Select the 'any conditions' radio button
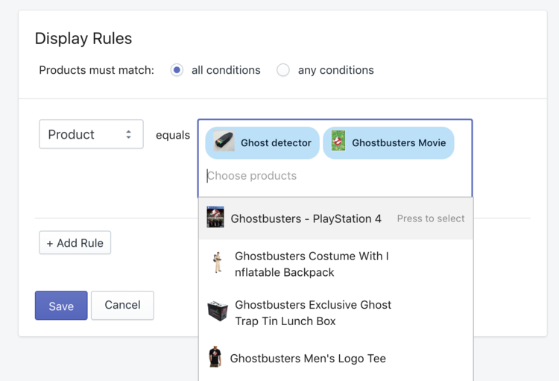Viewport: 559px width, 381px height. pos(283,70)
